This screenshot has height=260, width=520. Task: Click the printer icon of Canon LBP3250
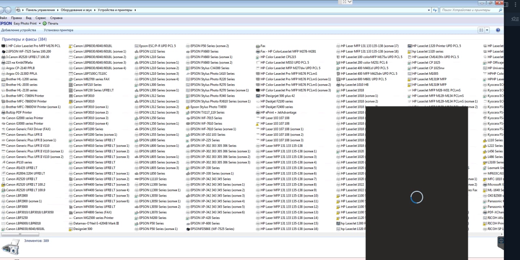3,218
